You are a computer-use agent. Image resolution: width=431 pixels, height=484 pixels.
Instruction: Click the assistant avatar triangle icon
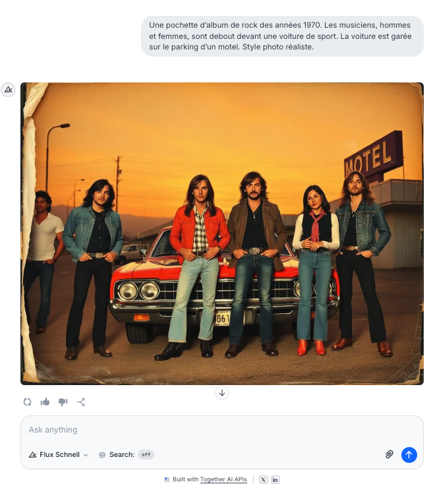point(8,90)
